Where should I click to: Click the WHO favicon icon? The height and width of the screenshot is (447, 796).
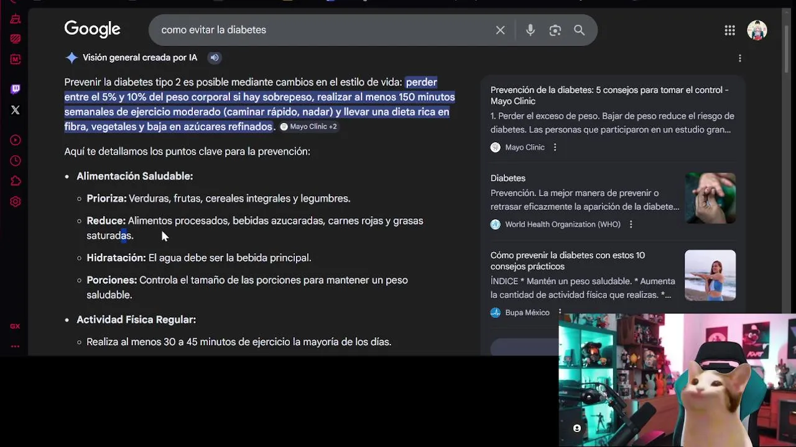(496, 224)
